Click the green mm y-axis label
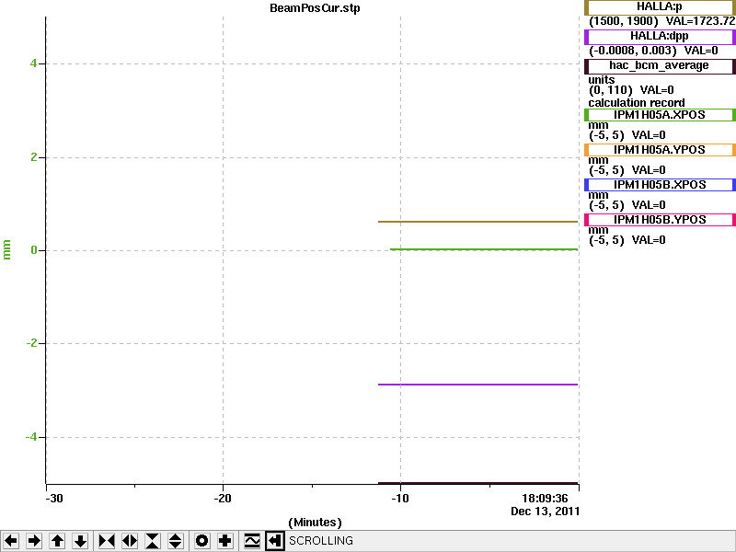 [6, 249]
